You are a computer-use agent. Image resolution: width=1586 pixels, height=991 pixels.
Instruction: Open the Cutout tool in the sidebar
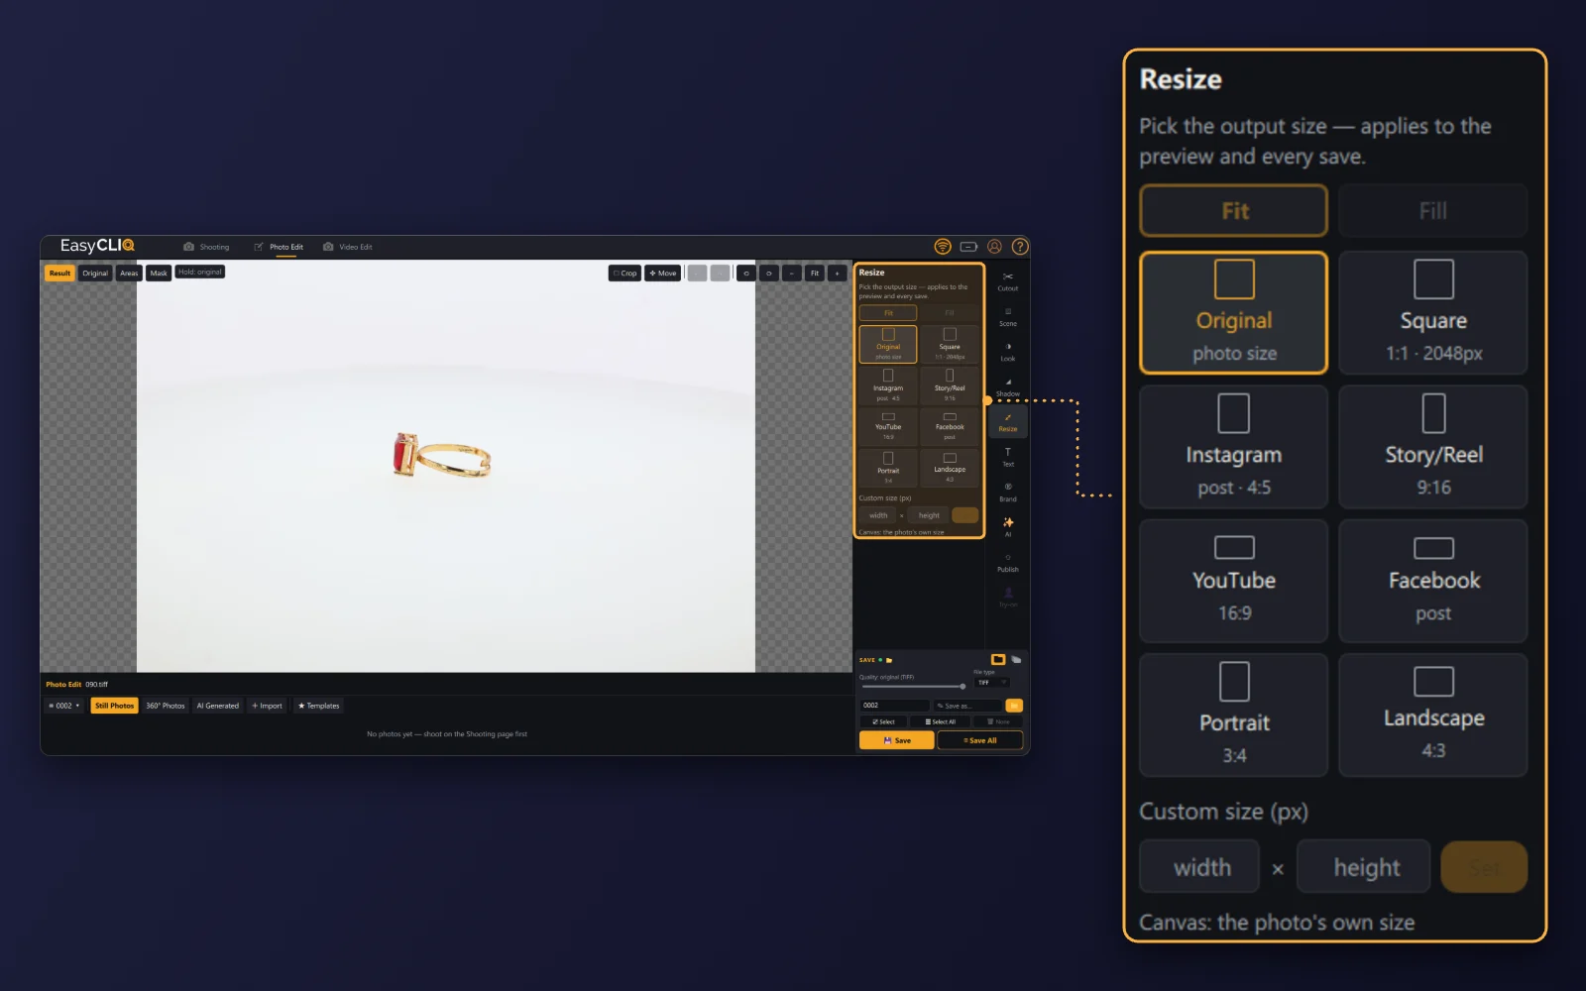tap(1007, 281)
